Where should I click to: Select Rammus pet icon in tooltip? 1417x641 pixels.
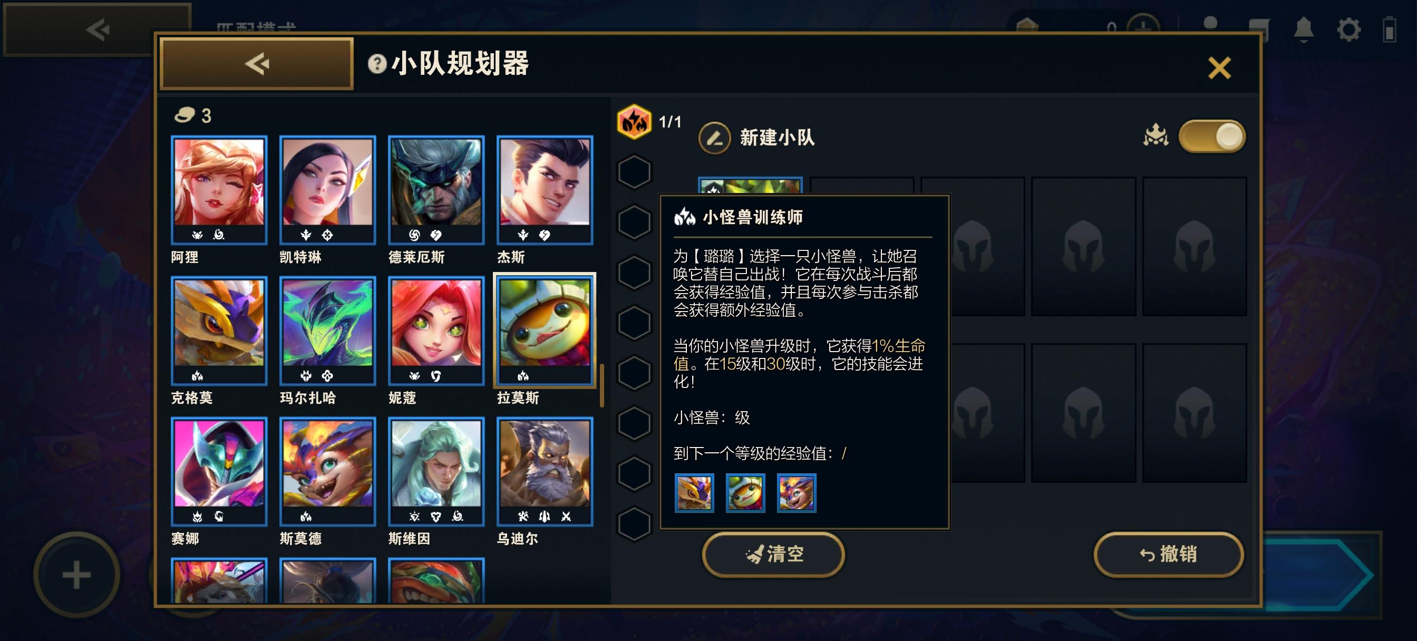pos(745,492)
